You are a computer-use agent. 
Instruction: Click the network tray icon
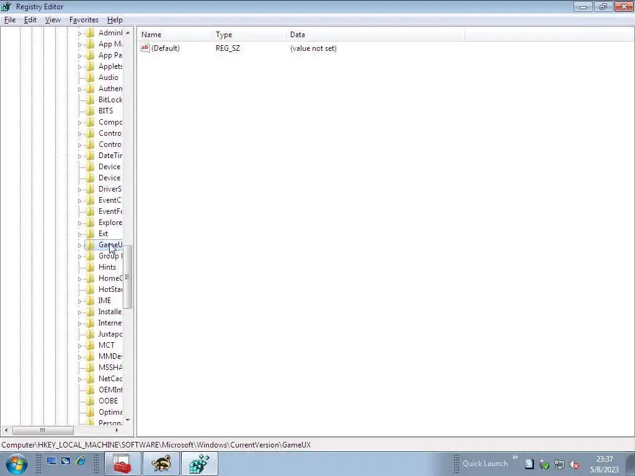tap(559, 464)
